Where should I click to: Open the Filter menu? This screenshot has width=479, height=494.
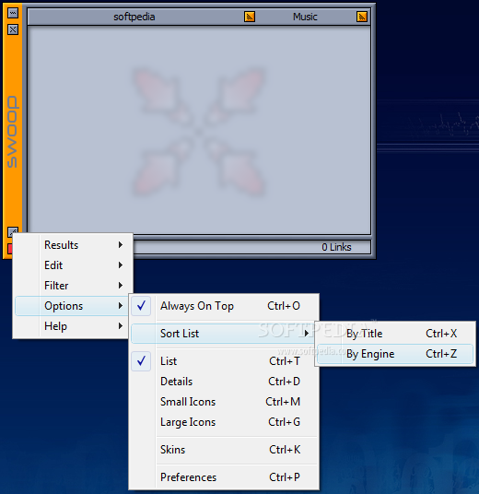coord(73,286)
